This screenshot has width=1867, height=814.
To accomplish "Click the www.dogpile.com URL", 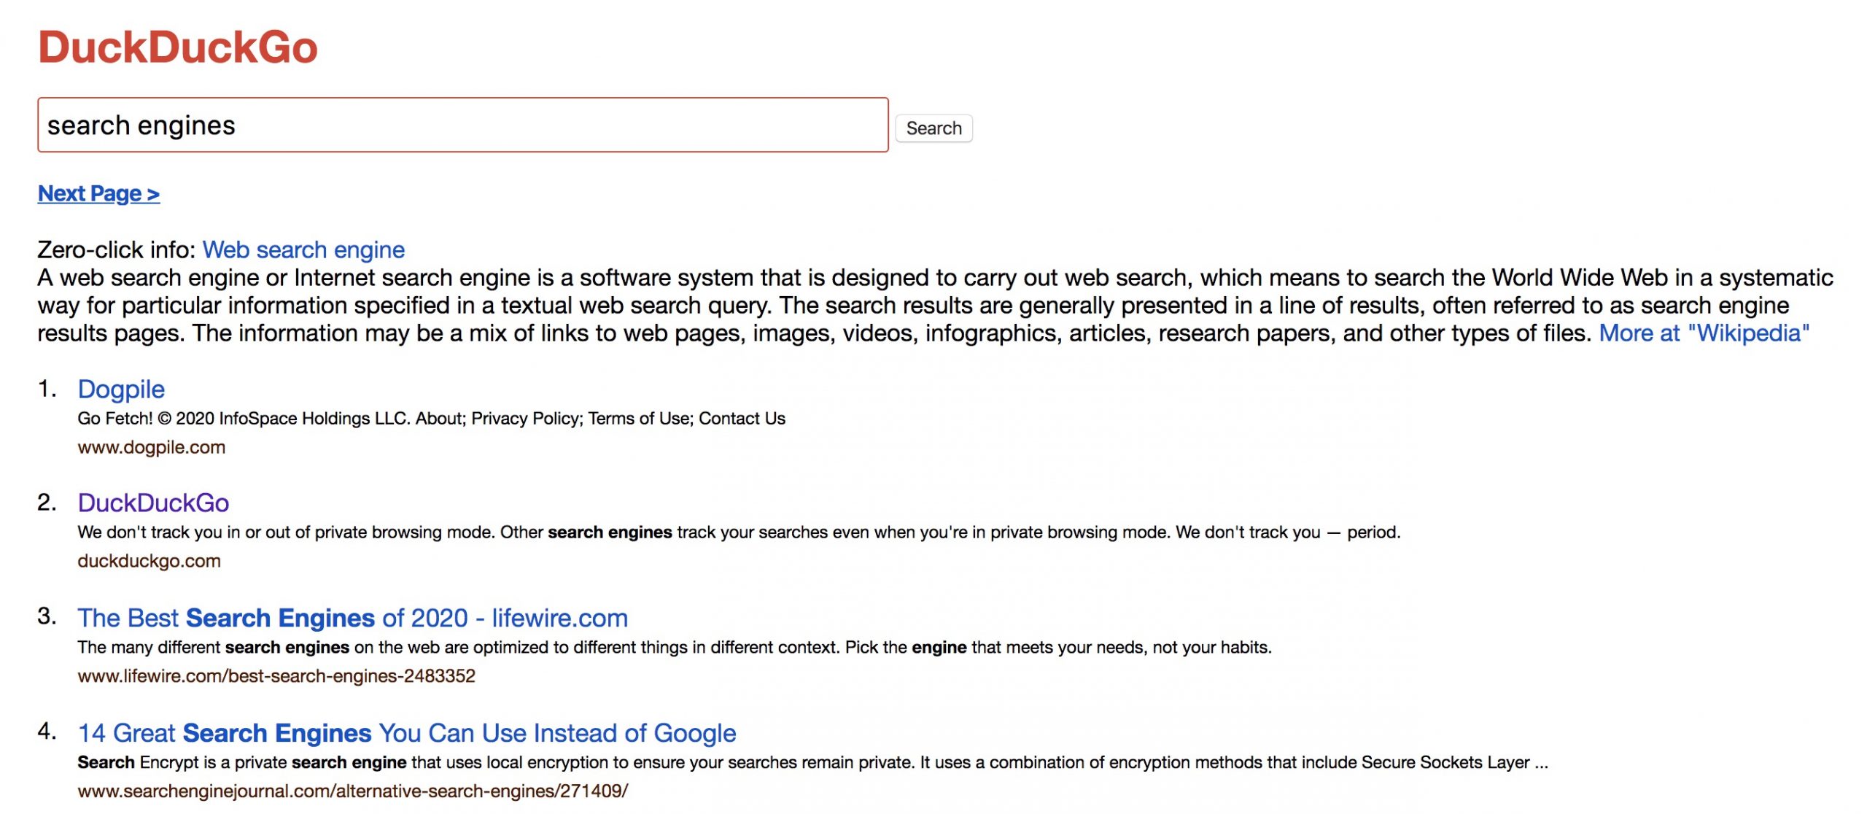I will click(152, 447).
